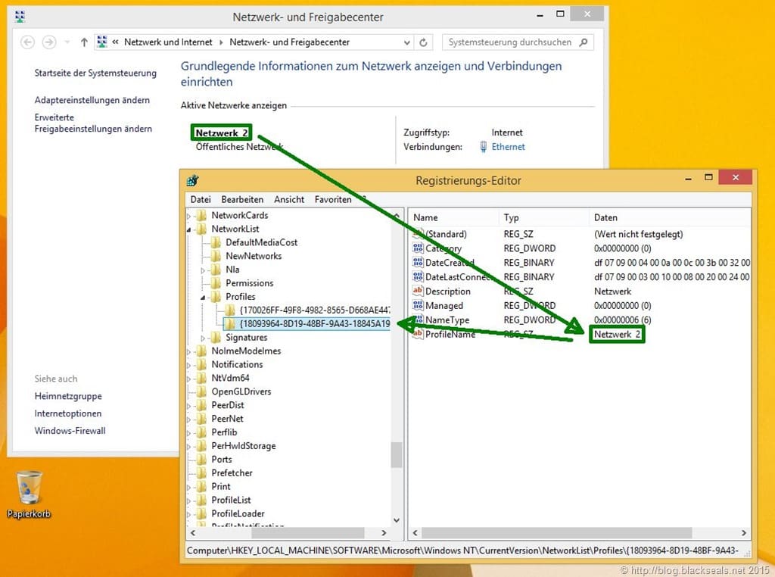
Task: Select the NameType registry value
Action: pos(447,320)
